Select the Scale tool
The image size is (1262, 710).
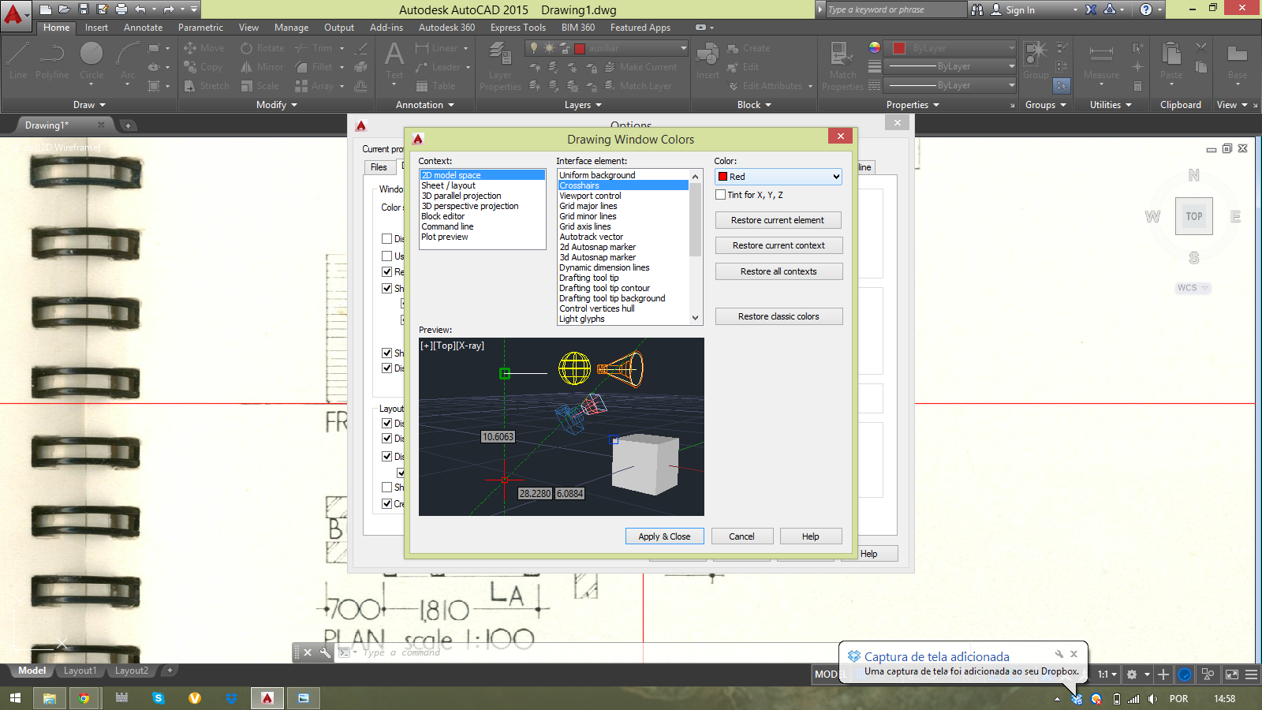pyautogui.click(x=260, y=86)
